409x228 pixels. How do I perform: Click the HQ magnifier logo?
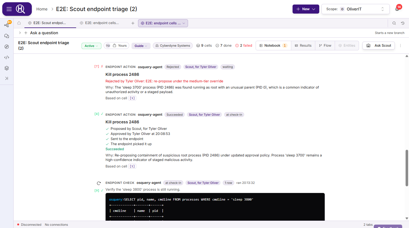20,9
